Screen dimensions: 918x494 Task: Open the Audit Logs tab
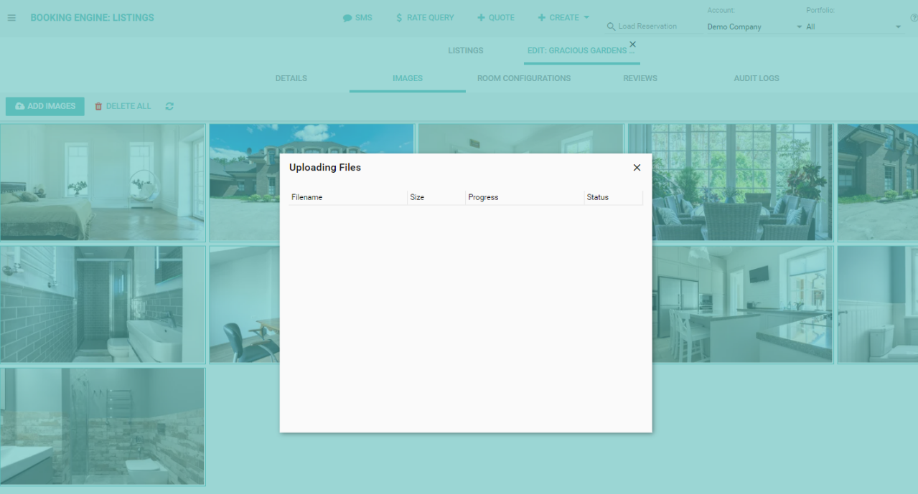(756, 78)
